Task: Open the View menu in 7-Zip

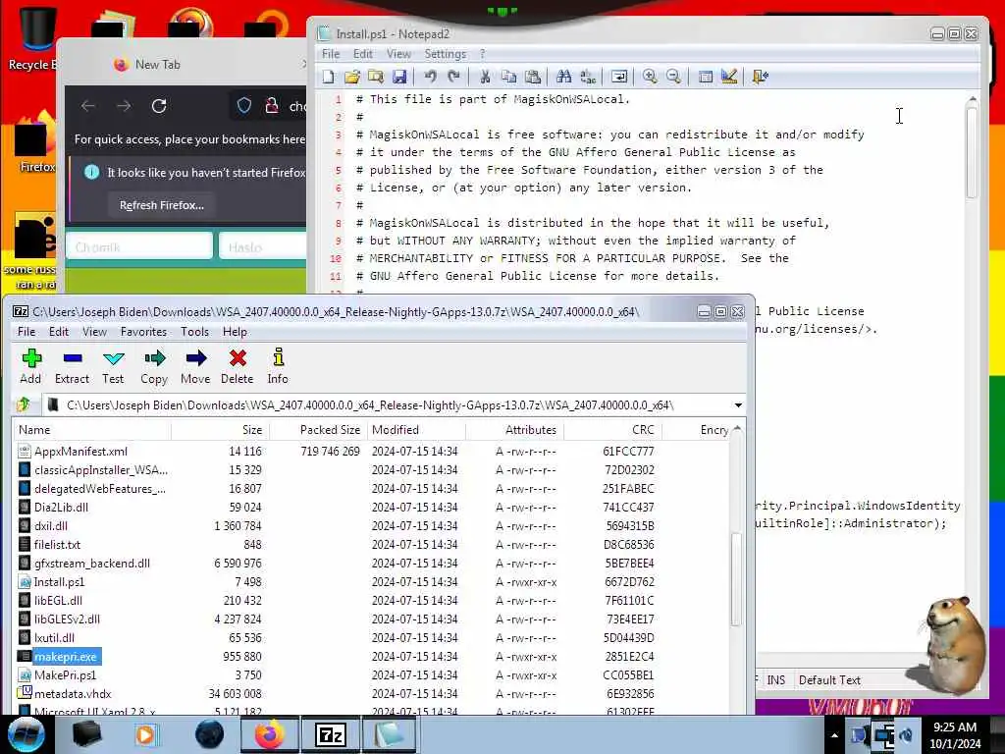Action: (x=94, y=332)
